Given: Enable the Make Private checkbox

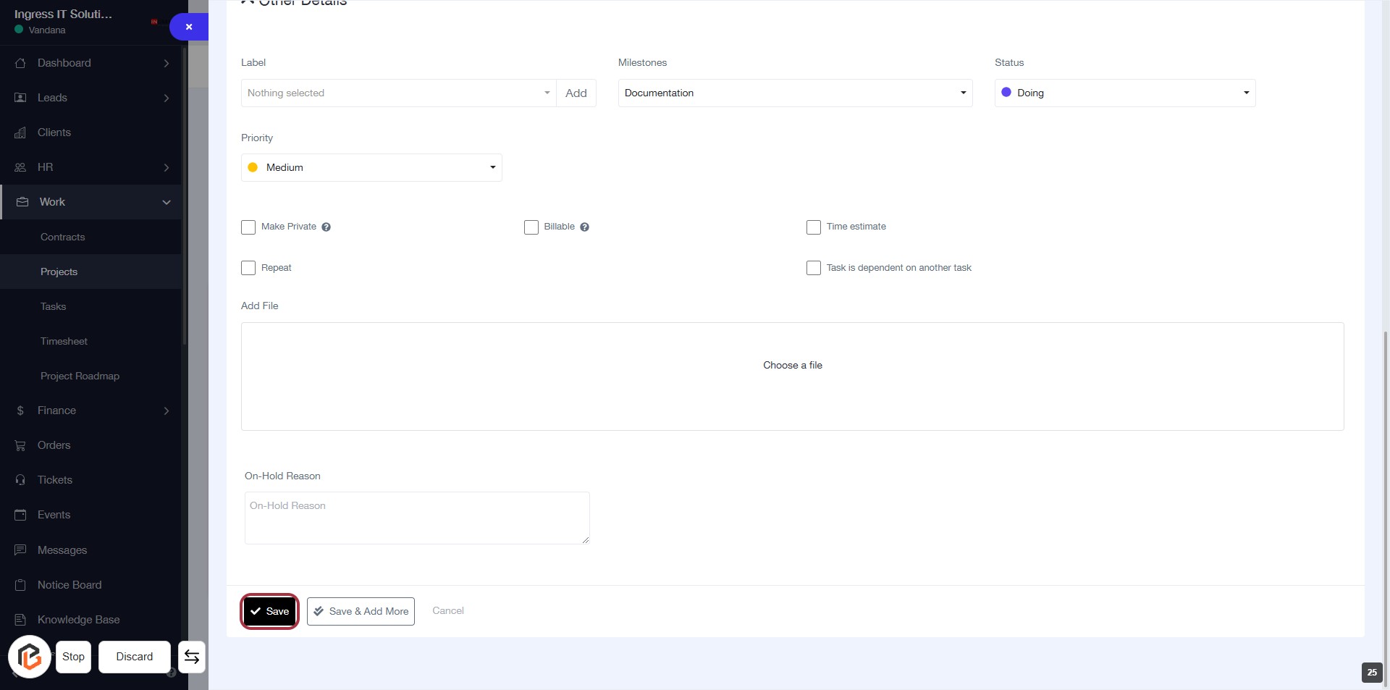Looking at the screenshot, I should (x=248, y=227).
